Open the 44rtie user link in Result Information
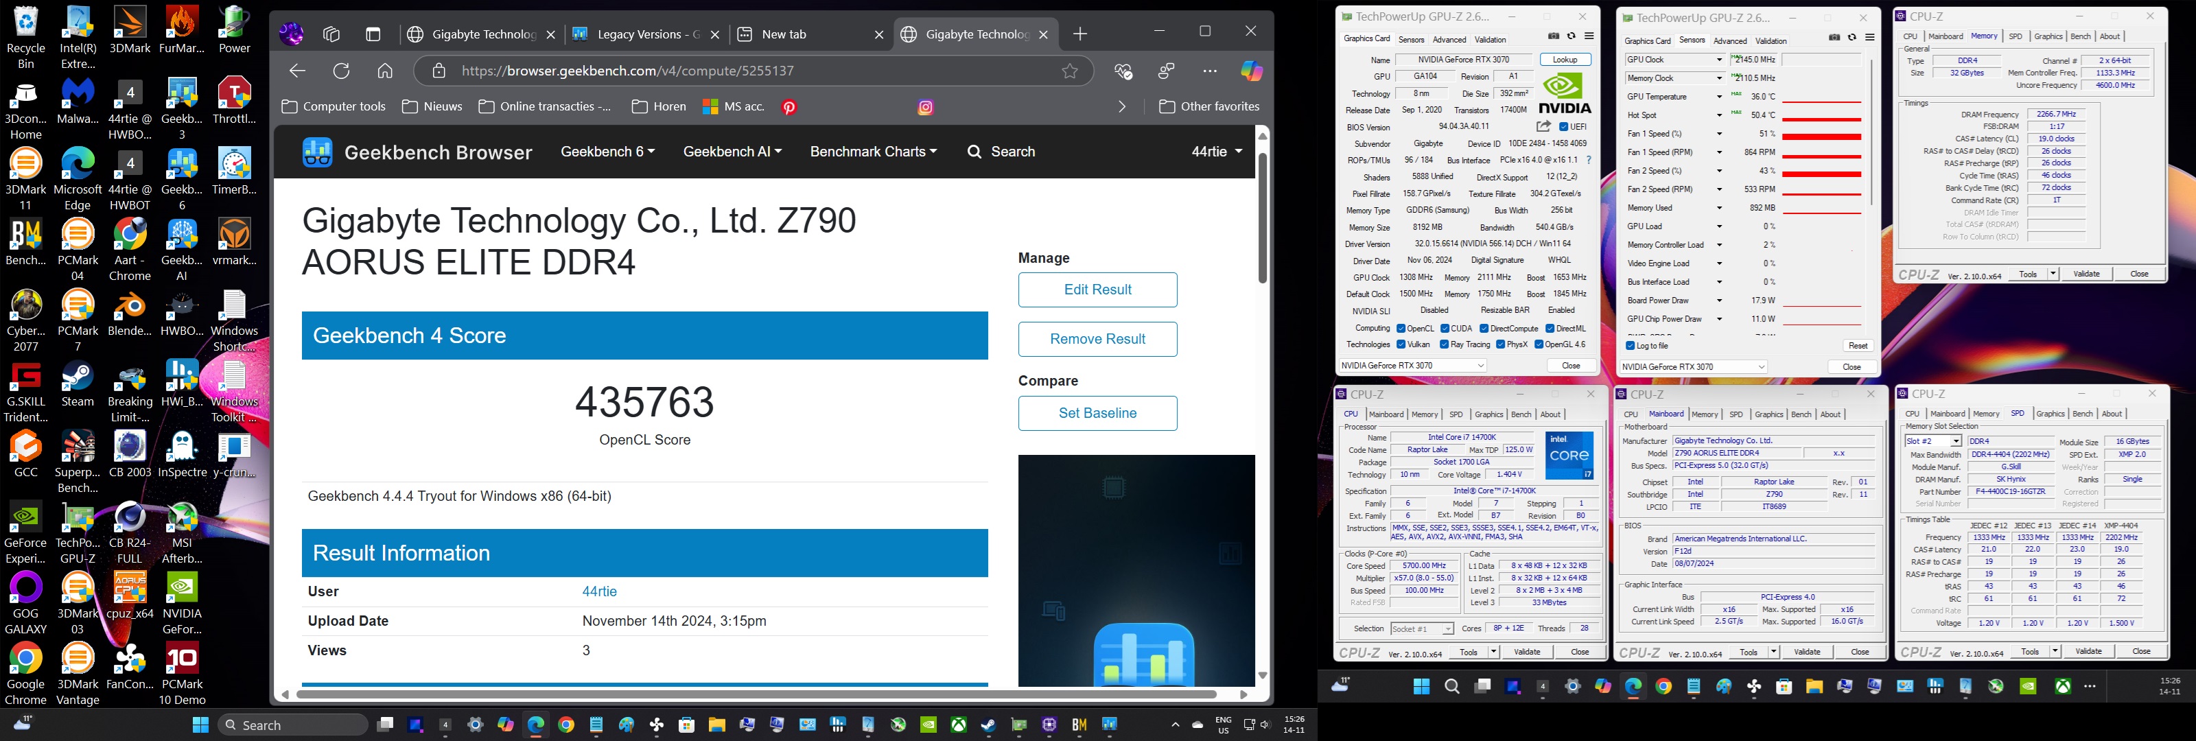 pos(599,592)
